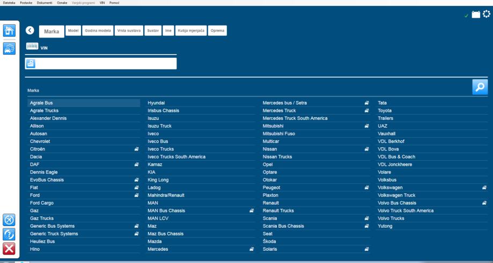Click the vehicle icon beside Mitsubishi
Image resolution: width=493 pixels, height=263 pixels.
pyautogui.click(x=366, y=126)
